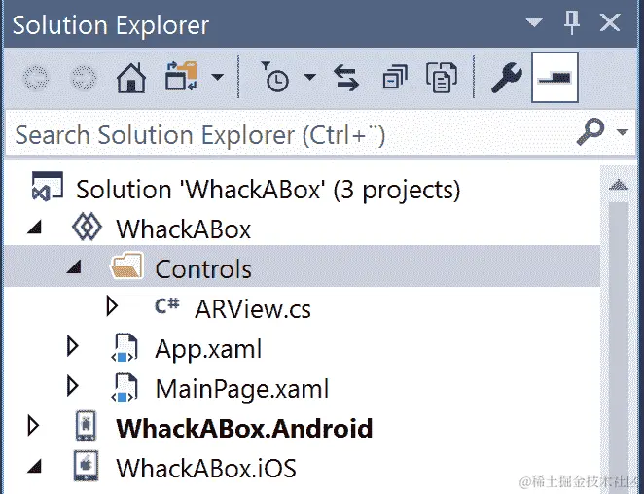Sync with Active Document arrows icon

tap(346, 78)
